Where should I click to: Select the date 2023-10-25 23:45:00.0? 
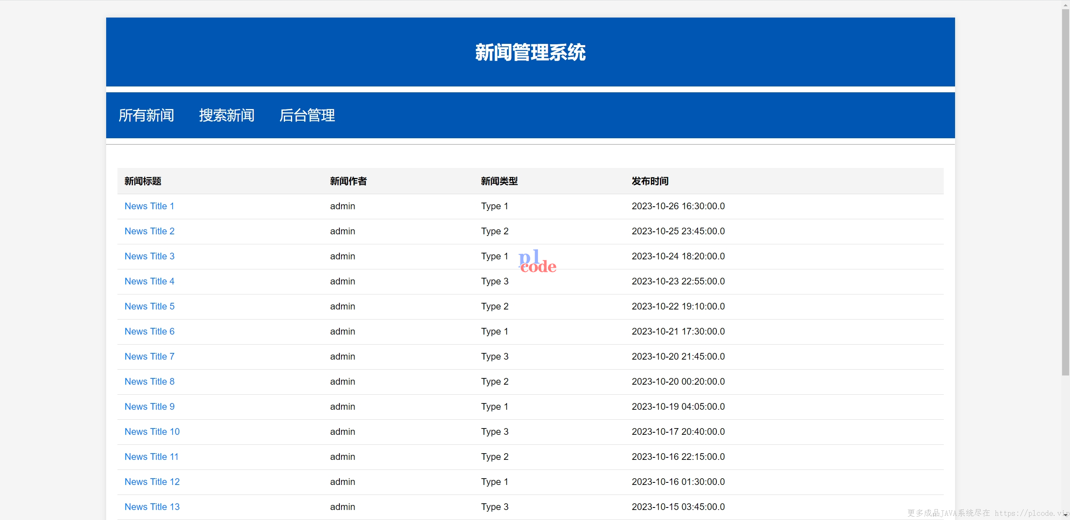[x=678, y=231]
